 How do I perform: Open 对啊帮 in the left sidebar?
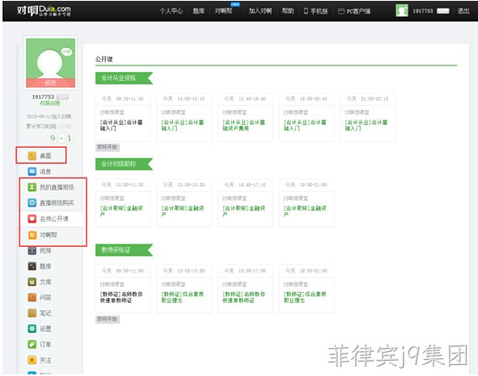pos(43,235)
